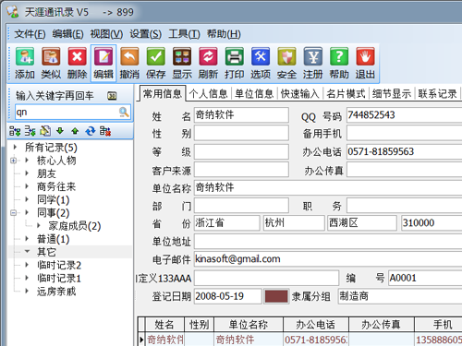Switch to the 单位信息 tab
This screenshot has height=346, width=462.
(x=254, y=93)
